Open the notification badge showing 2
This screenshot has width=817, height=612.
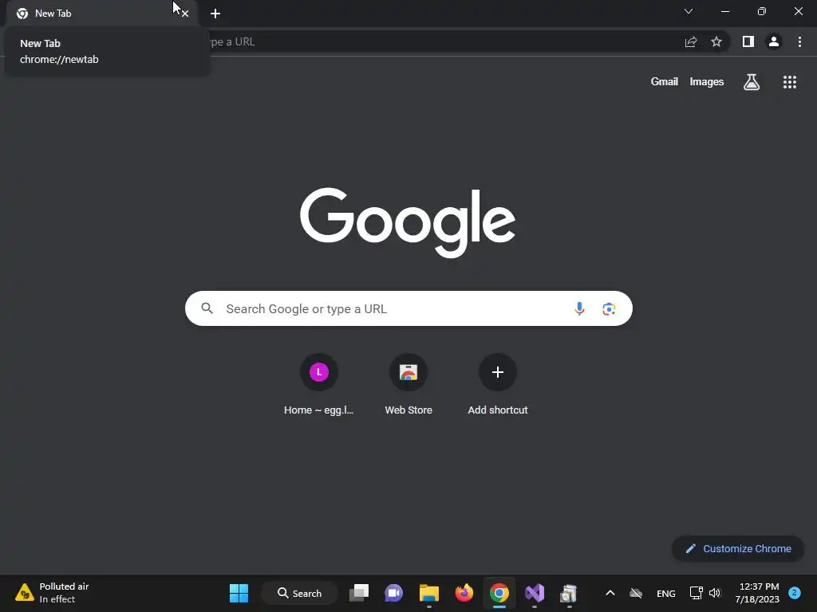coord(795,592)
